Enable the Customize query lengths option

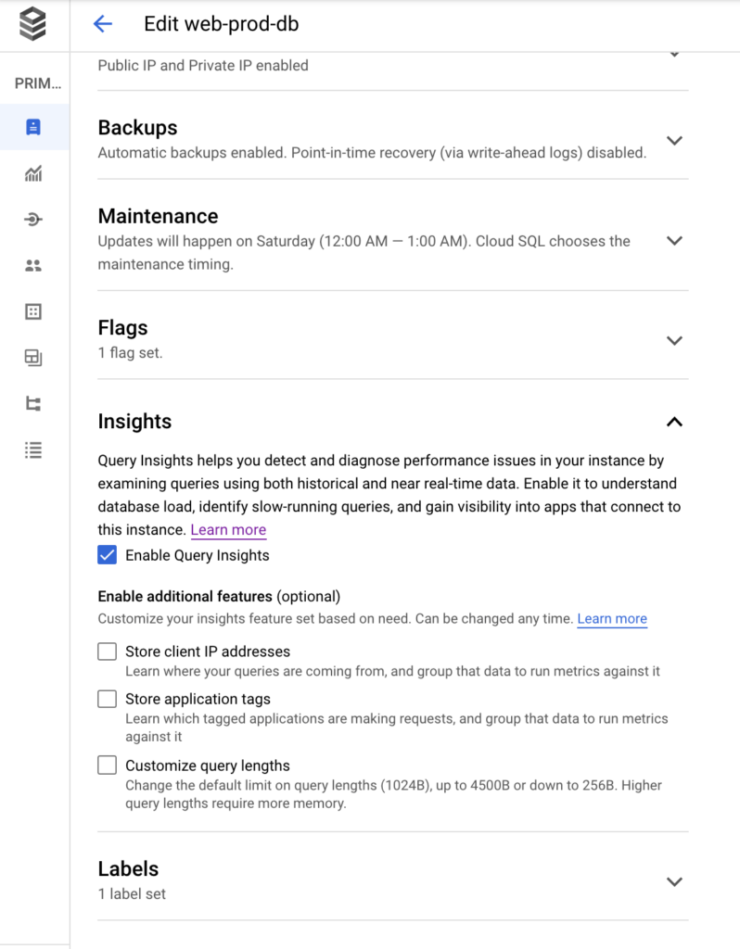107,765
